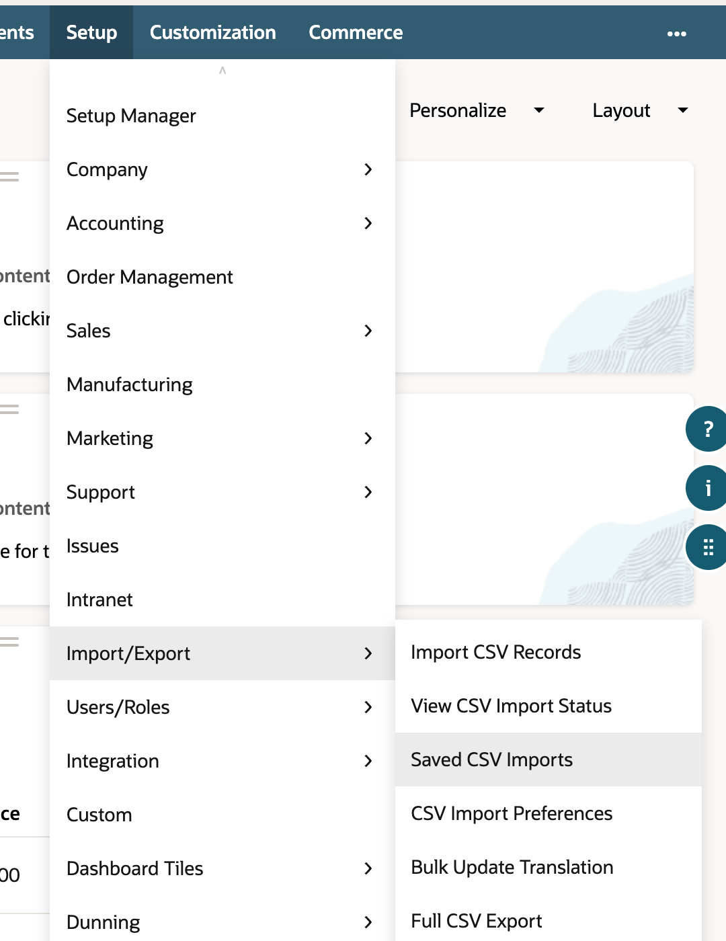Select Manufacturing menu item

pyautogui.click(x=222, y=384)
